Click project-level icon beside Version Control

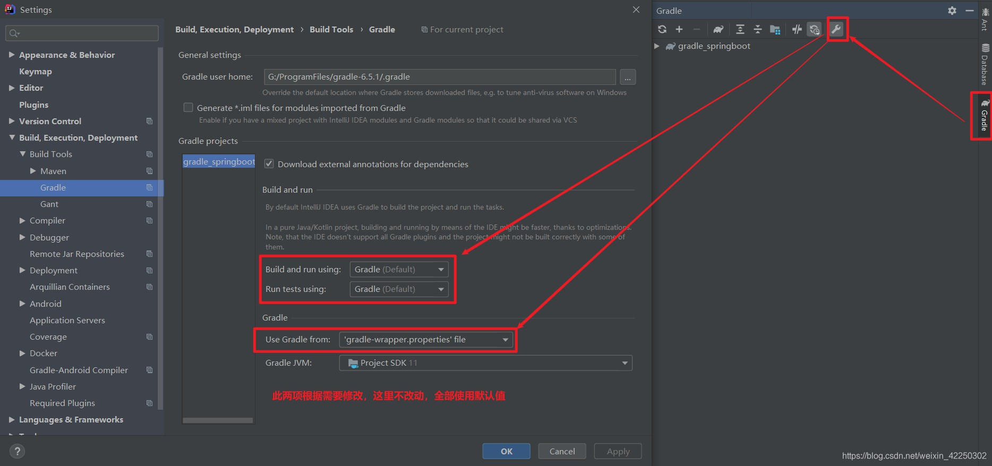pyautogui.click(x=149, y=121)
